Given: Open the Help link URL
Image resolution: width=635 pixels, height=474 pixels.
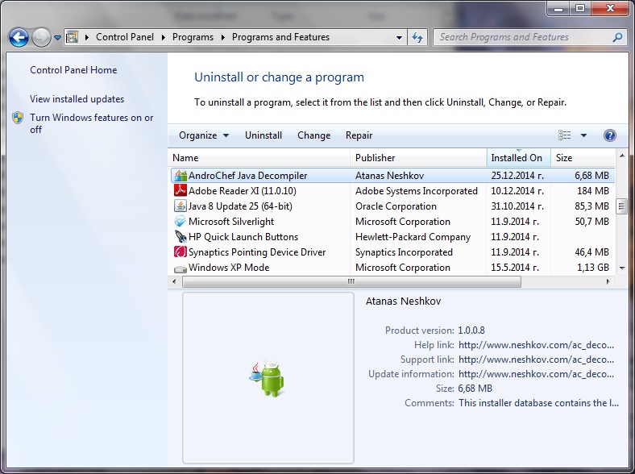Looking at the screenshot, I should [536, 345].
